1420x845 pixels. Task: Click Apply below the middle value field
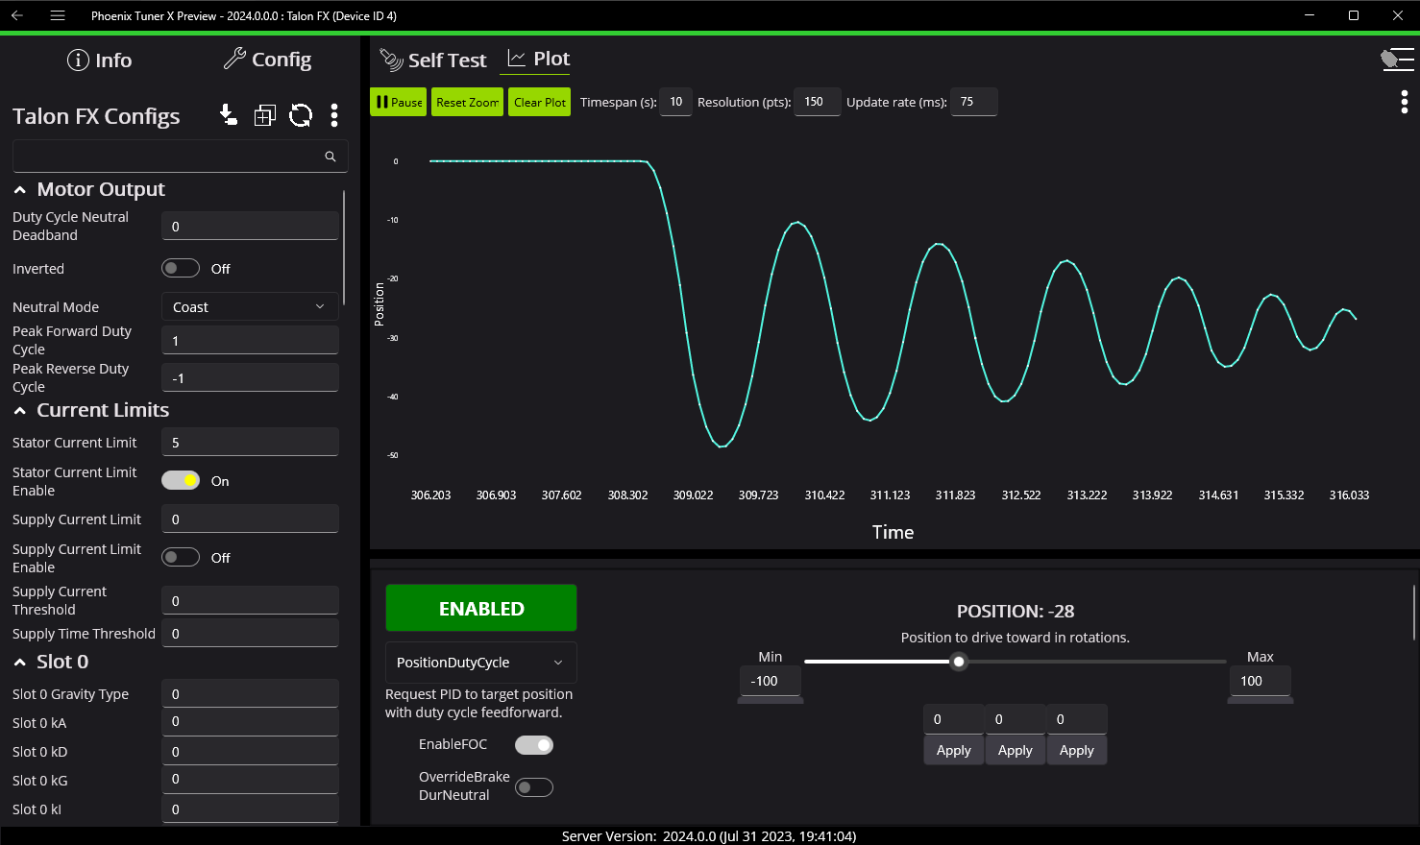pyautogui.click(x=1016, y=750)
